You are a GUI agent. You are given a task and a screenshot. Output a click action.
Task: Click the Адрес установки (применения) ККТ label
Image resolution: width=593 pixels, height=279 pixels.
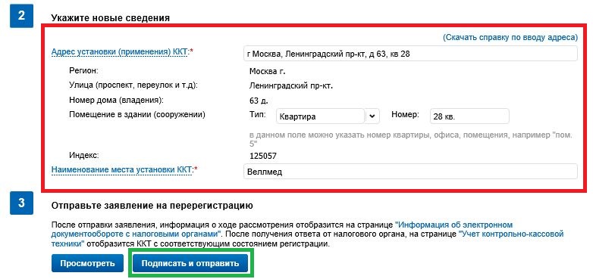(x=120, y=52)
